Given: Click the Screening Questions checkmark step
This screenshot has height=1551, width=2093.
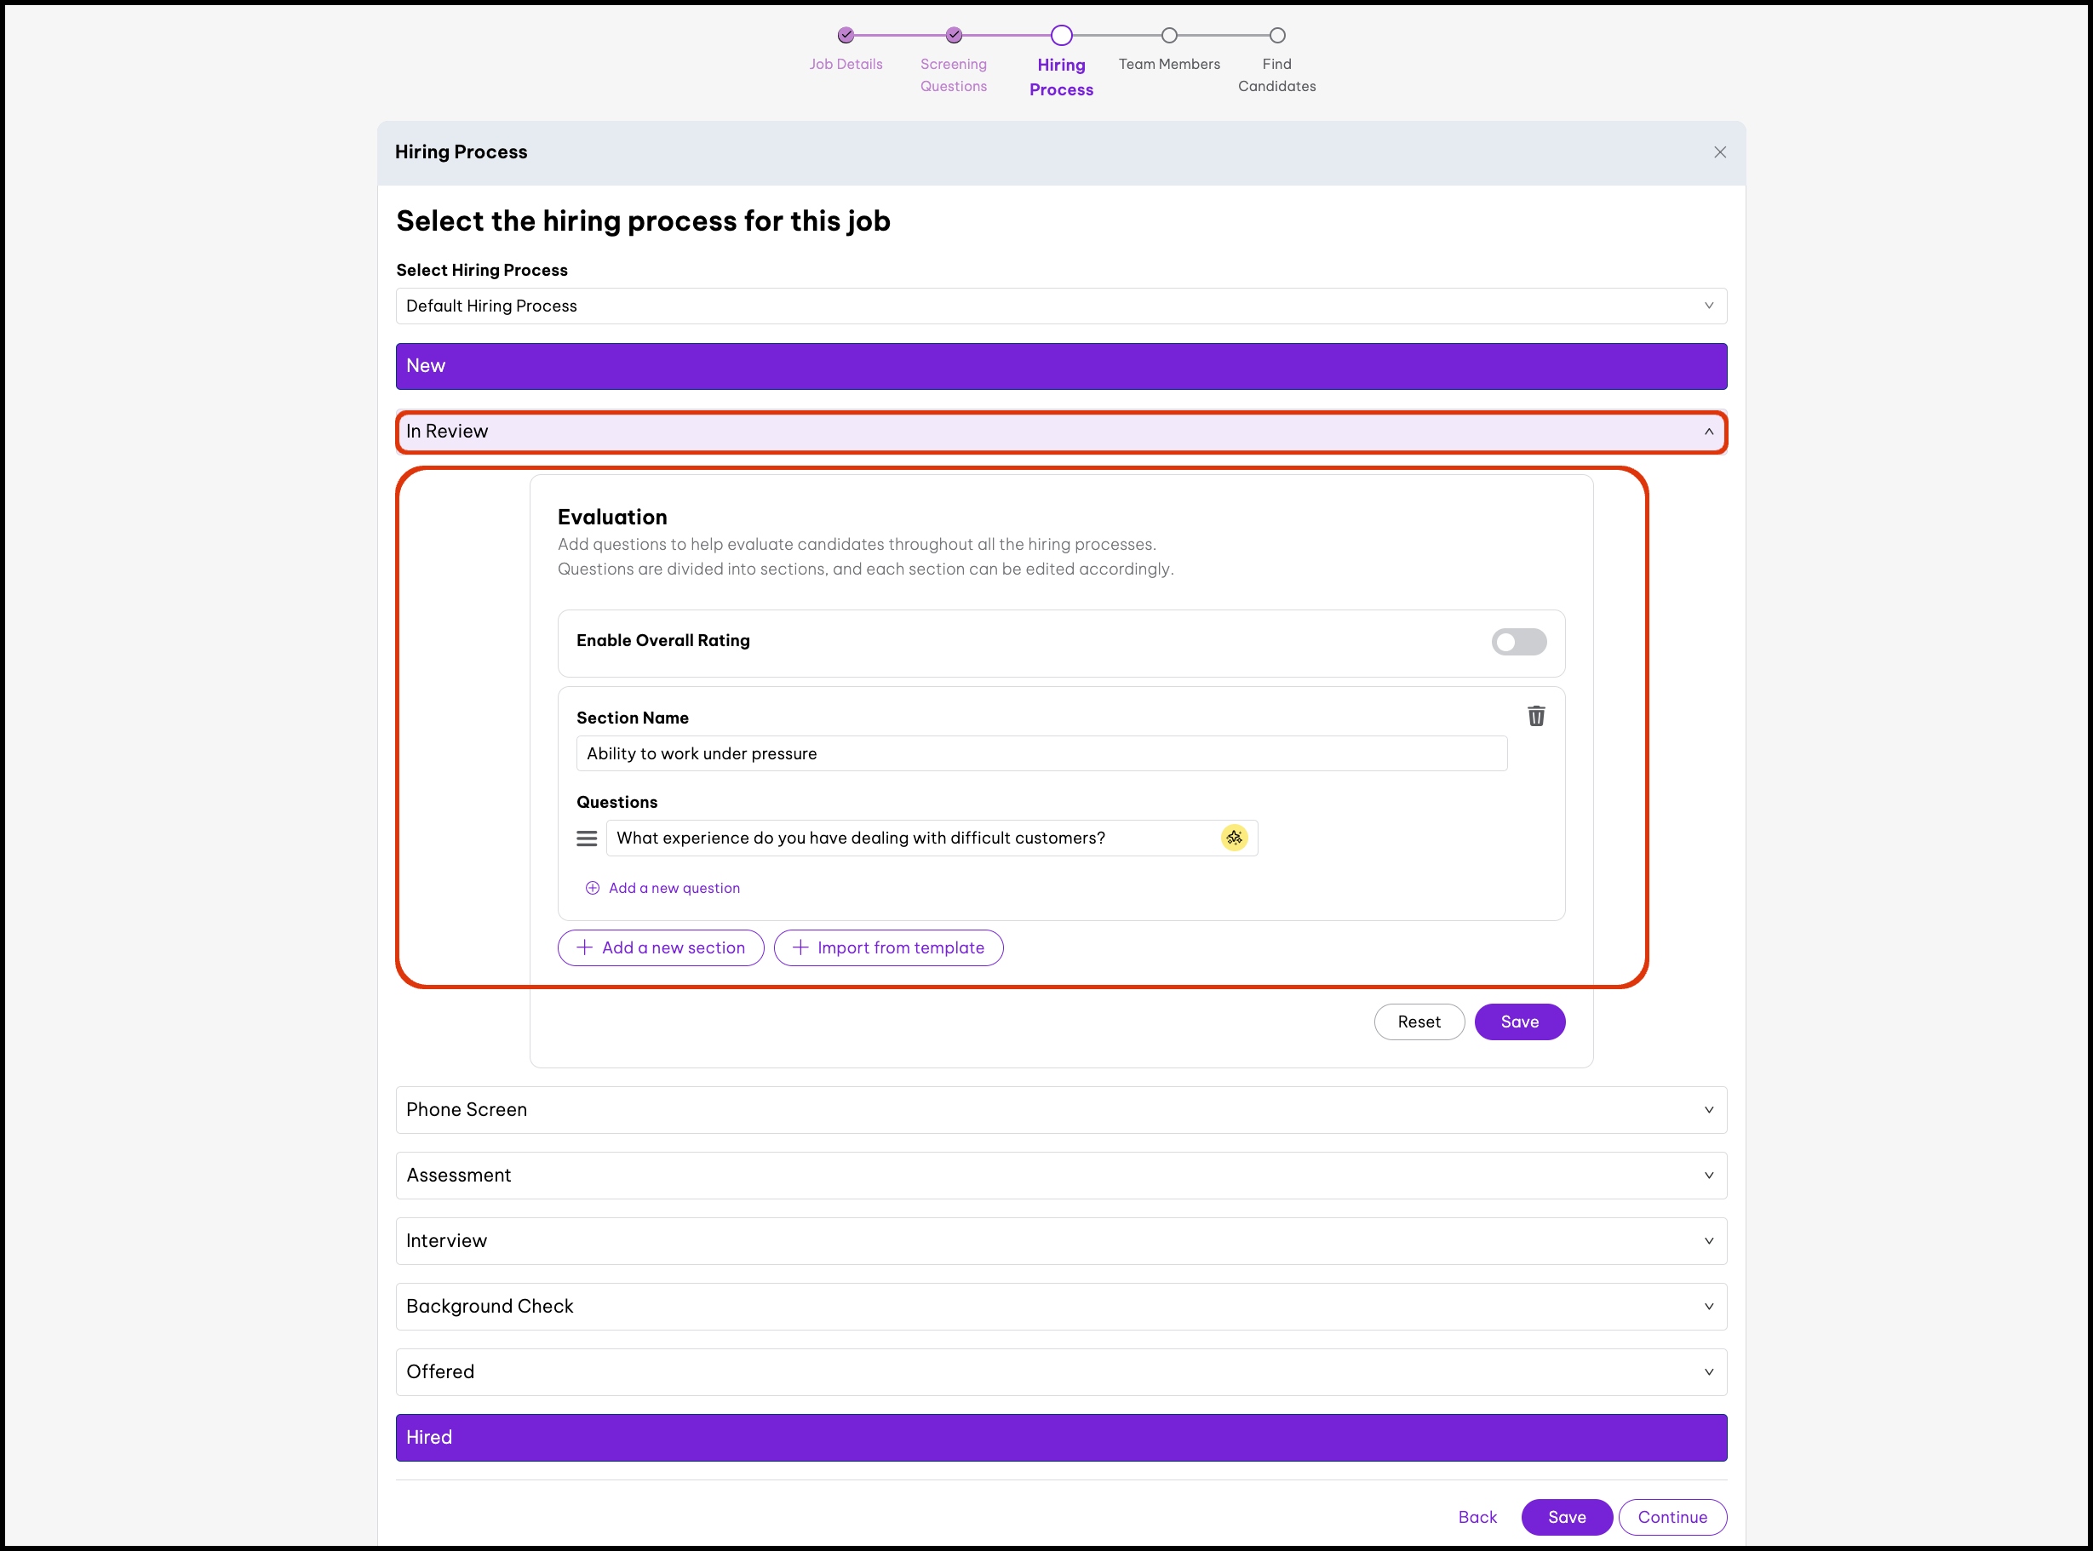Looking at the screenshot, I should [x=953, y=36].
